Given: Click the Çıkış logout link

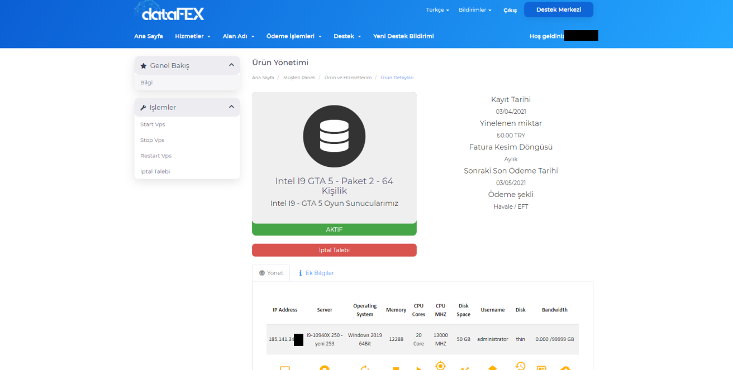Looking at the screenshot, I should coord(510,10).
